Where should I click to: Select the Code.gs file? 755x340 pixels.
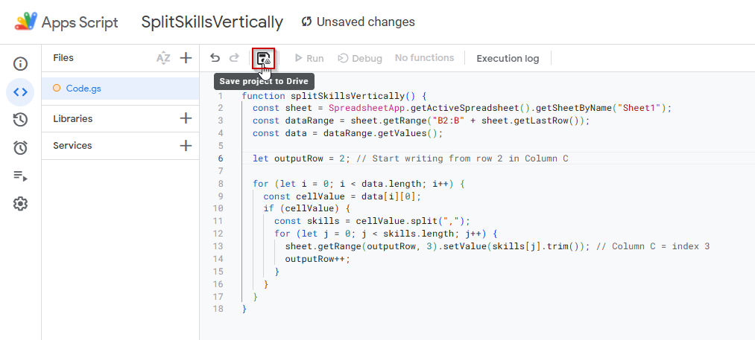[121, 89]
